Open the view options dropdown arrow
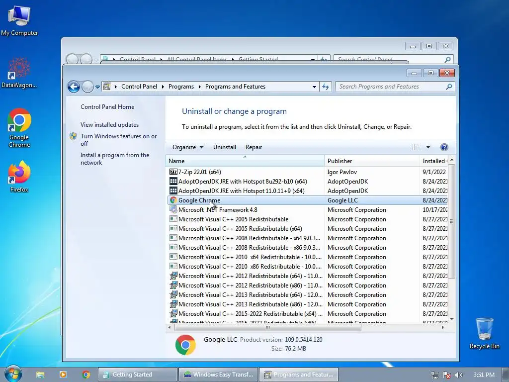509x382 pixels. pos(428,147)
